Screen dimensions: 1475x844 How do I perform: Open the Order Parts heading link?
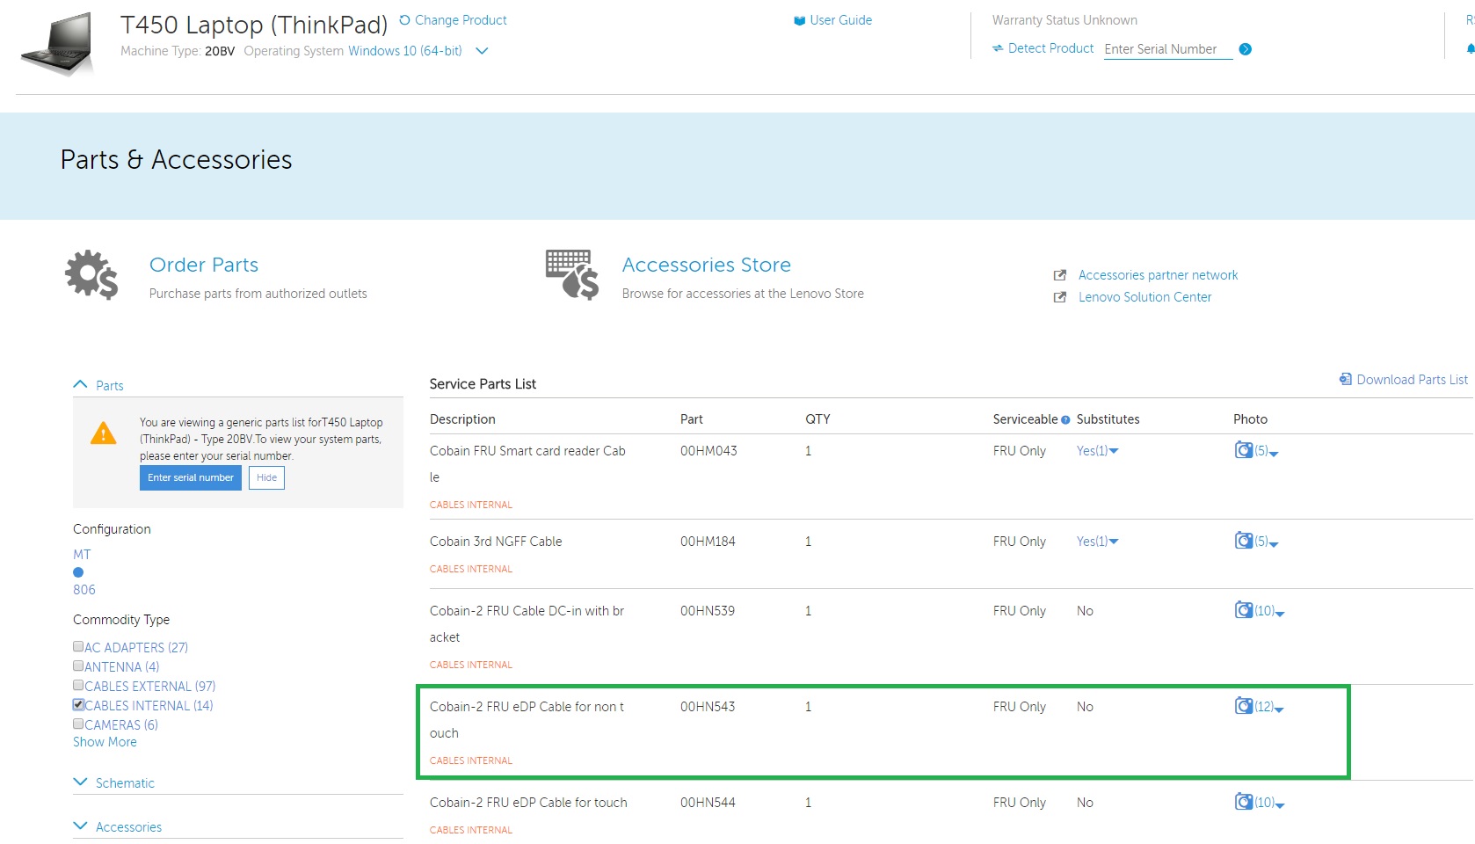(x=204, y=265)
